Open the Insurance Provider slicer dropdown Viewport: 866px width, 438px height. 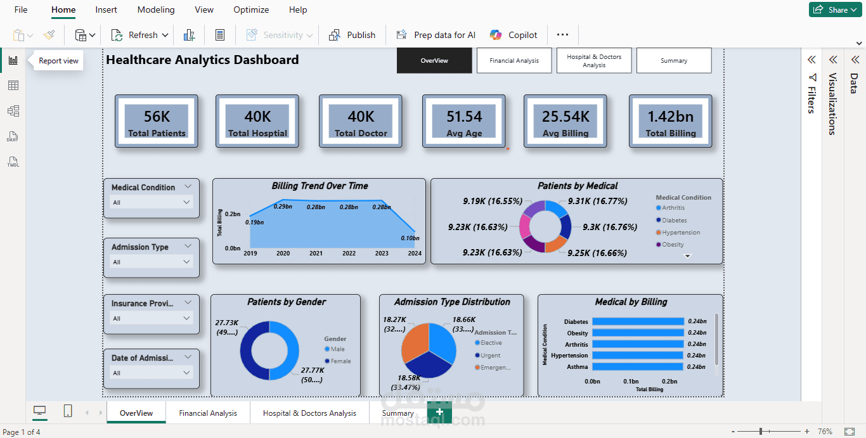[x=151, y=318]
